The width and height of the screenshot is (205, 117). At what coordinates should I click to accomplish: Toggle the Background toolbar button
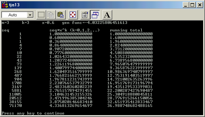[x=95, y=15]
